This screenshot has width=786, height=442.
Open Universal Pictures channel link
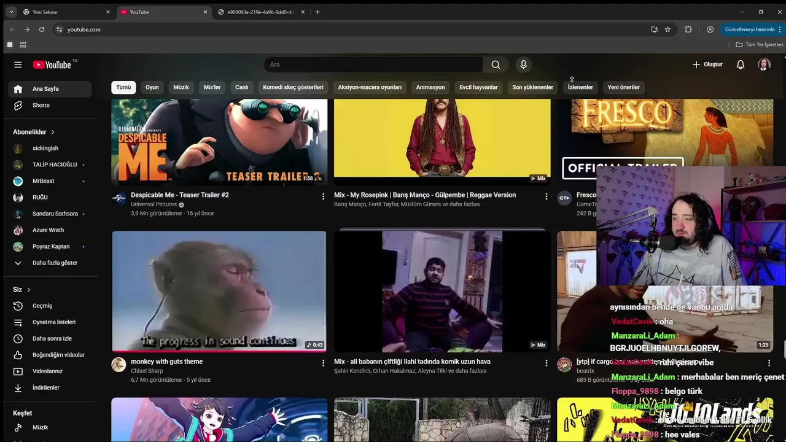154,204
